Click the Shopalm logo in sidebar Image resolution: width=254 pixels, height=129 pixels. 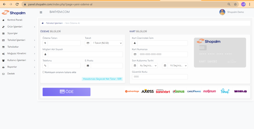pos(14,13)
